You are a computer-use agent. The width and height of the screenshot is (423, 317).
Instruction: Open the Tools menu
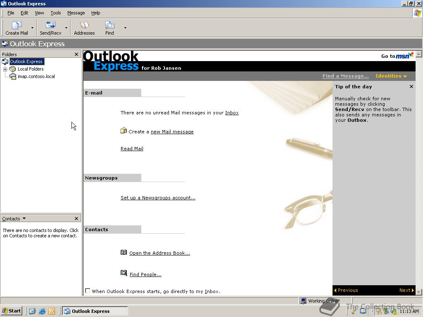56,13
